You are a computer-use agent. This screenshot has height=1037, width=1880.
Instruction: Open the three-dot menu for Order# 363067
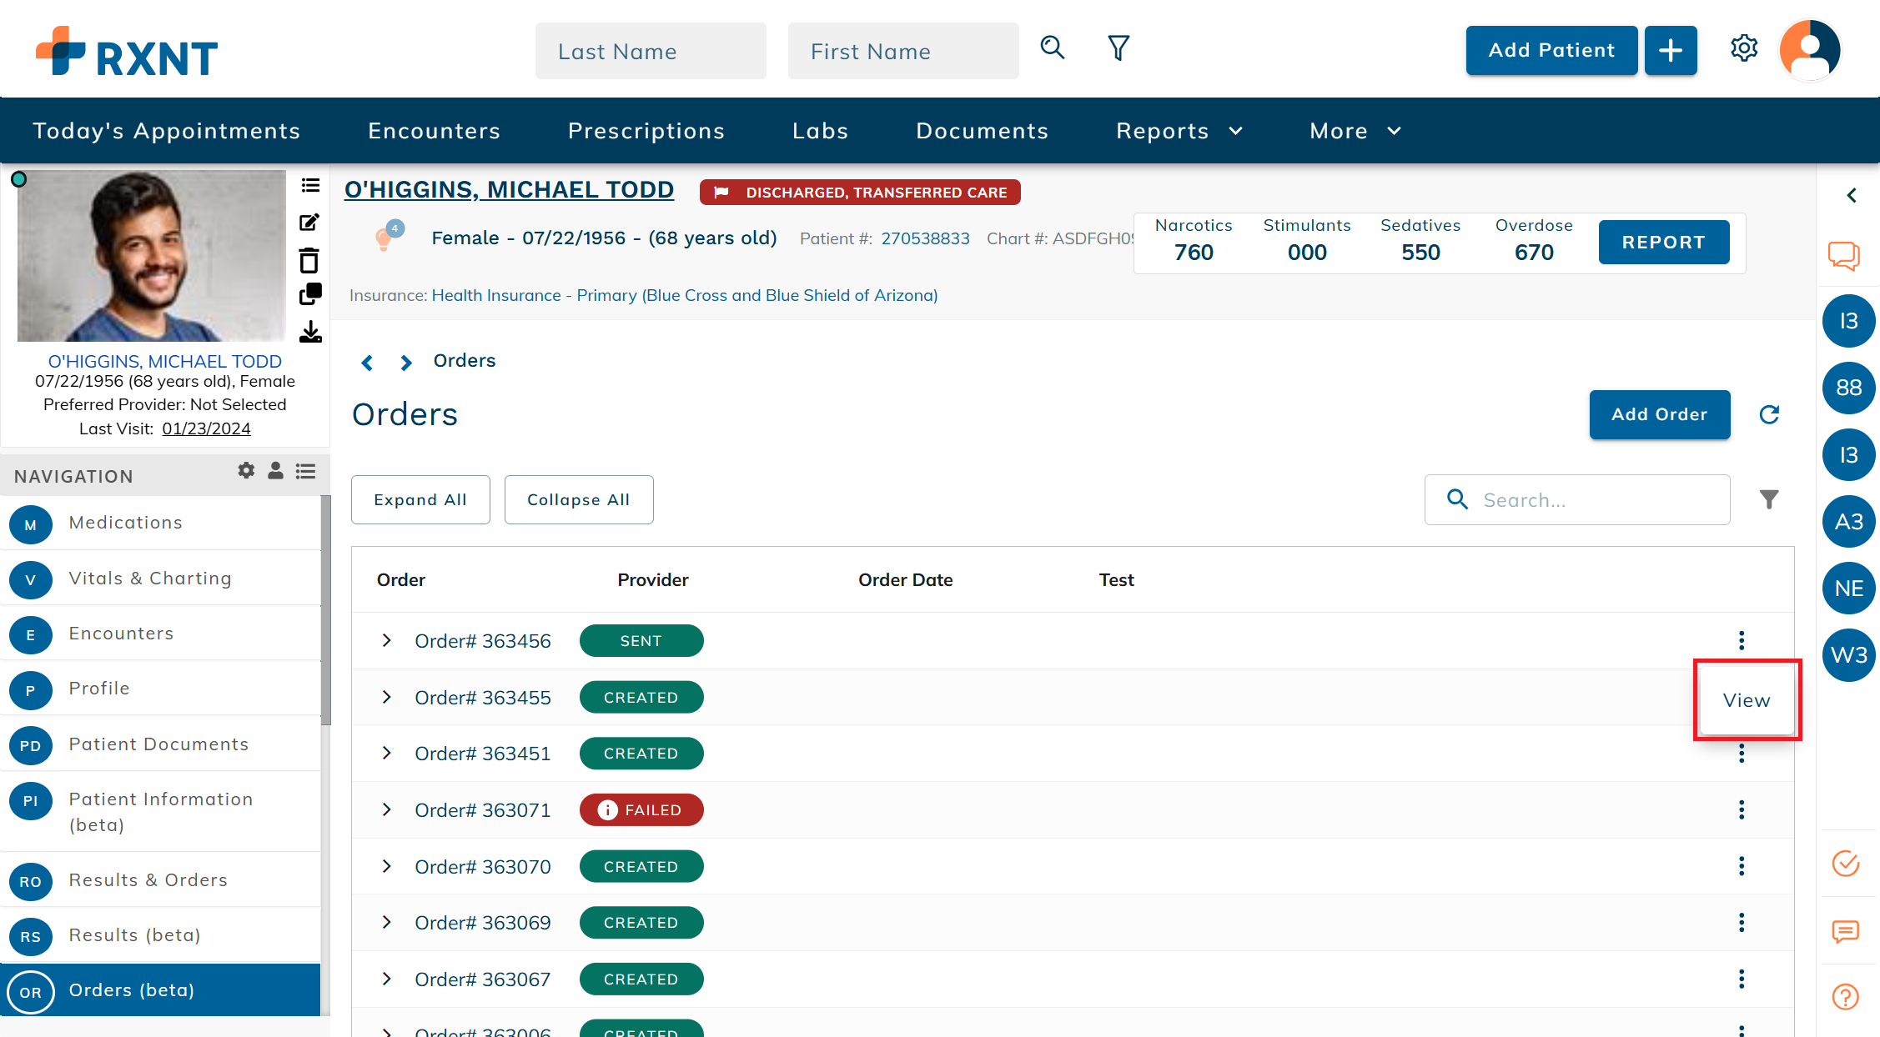click(x=1742, y=979)
